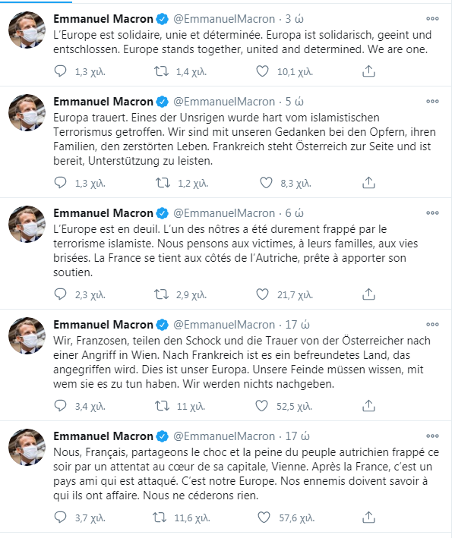Screen dimensions: 455x538
Task: Open more options on "Wir, Franzosen" tweet
Action: coord(432,324)
